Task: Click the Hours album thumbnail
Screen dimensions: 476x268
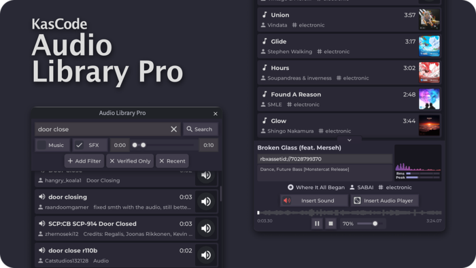Action: [429, 73]
